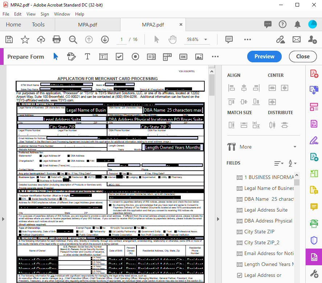
Task: Open Protect shield tool in right rail
Action: (x=314, y=240)
